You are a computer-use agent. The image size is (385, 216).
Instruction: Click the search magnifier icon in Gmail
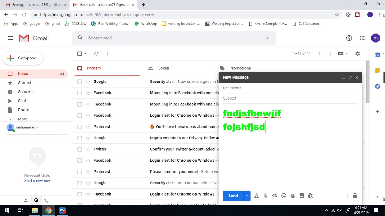80,38
